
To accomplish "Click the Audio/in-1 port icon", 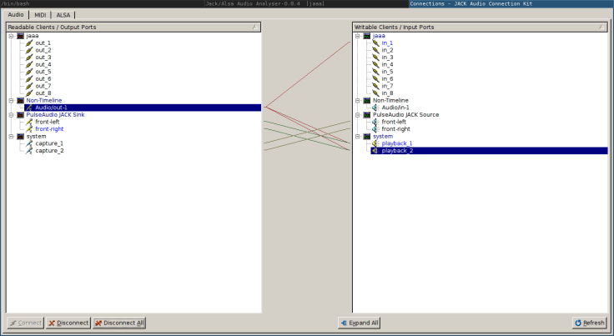I will pos(375,108).
